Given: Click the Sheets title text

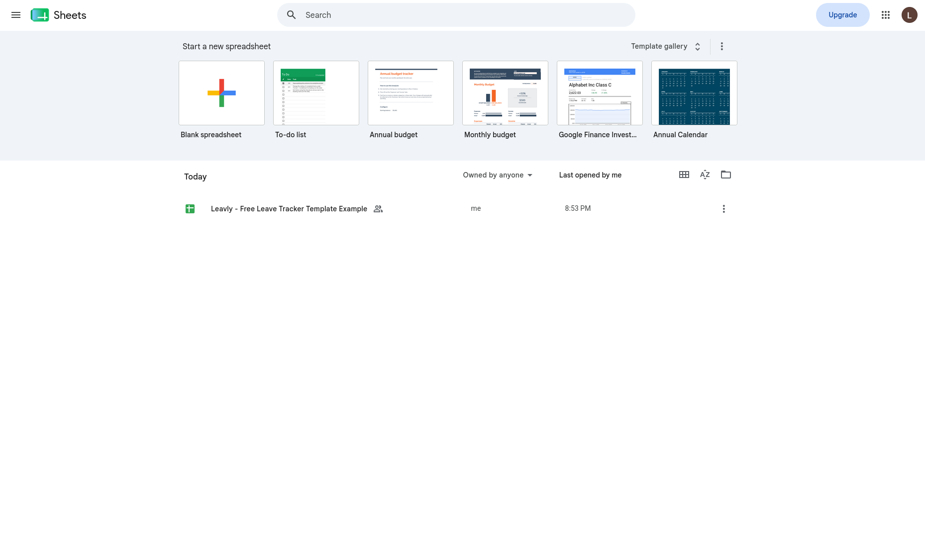Looking at the screenshot, I should 70,15.
